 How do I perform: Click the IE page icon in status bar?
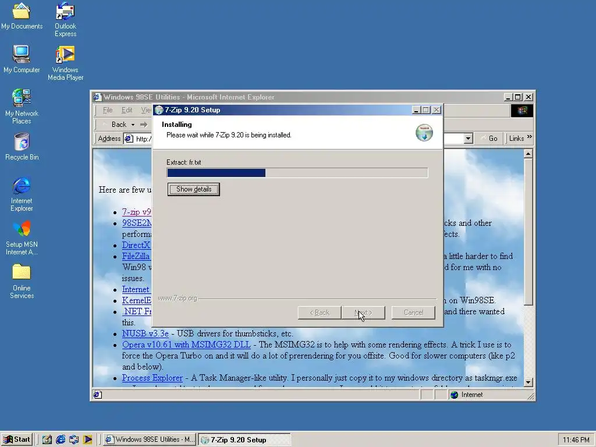click(x=97, y=395)
